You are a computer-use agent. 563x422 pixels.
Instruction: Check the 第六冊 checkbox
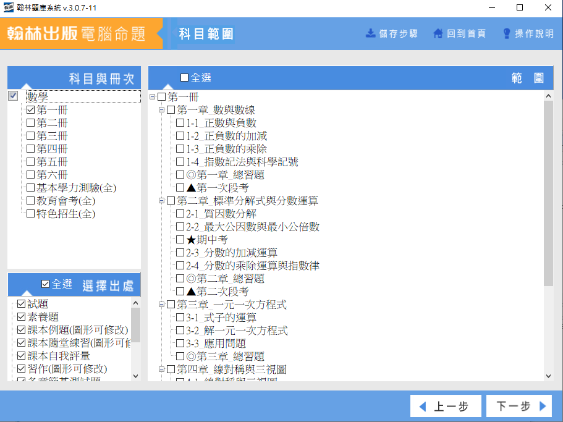click(30, 174)
